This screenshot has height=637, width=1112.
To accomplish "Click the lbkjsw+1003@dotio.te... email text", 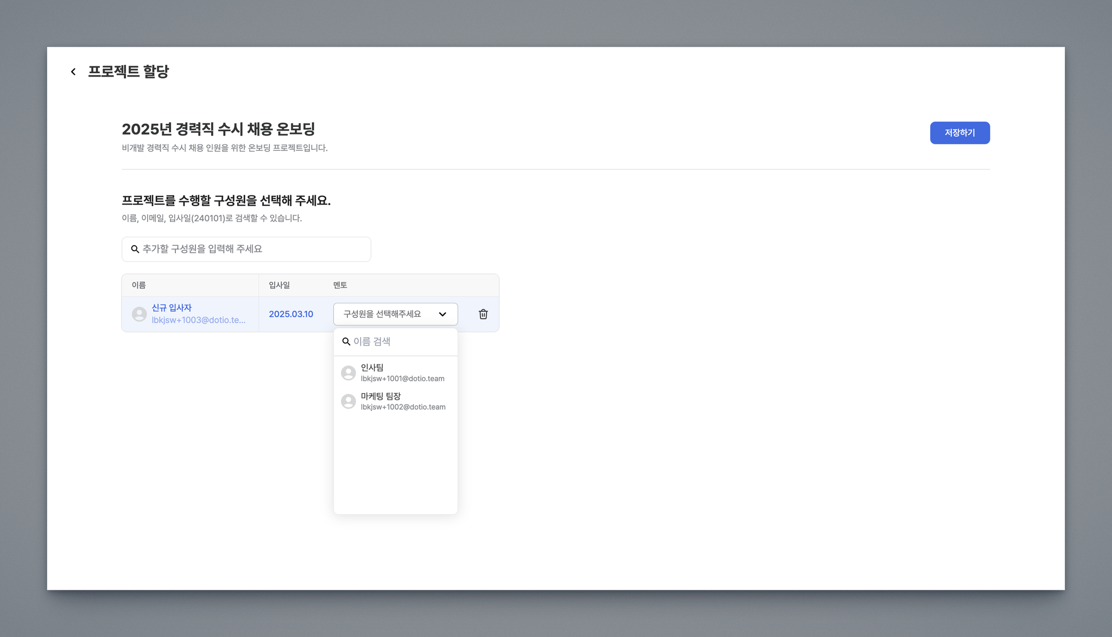I will pyautogui.click(x=199, y=320).
